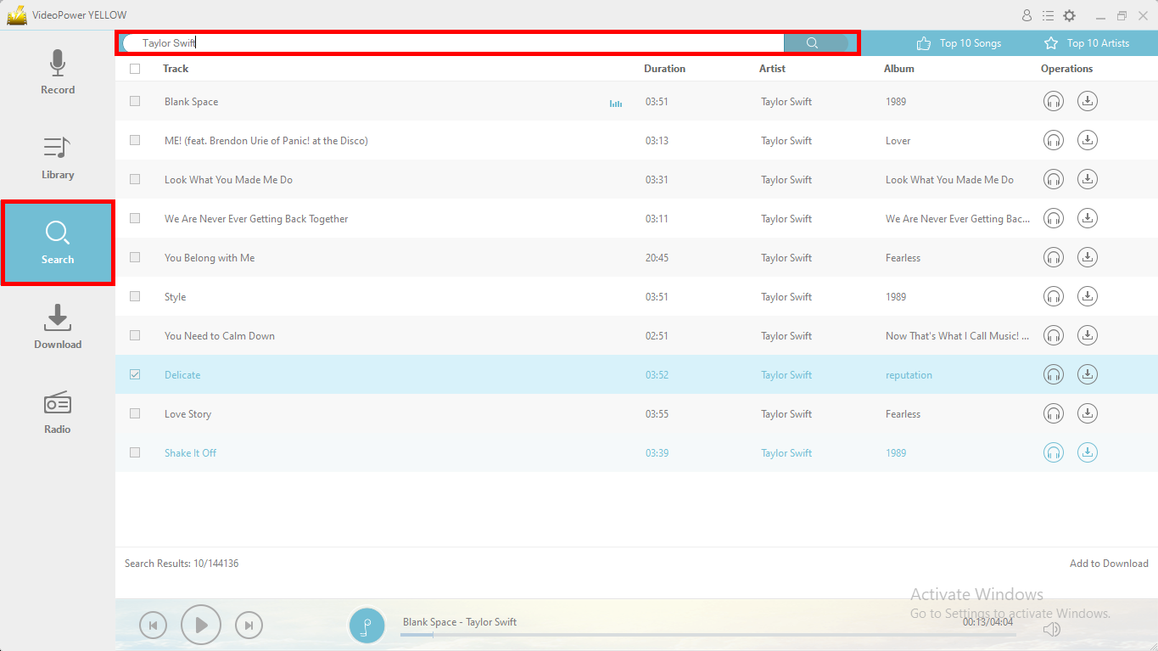Download Shake It Off via its download icon

(1087, 452)
